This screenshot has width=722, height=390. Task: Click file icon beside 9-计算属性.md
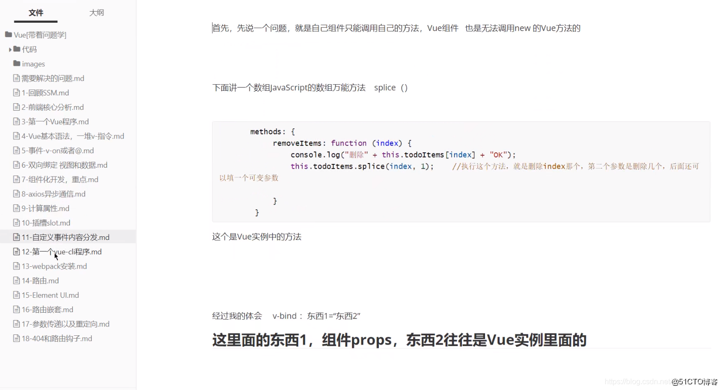click(17, 208)
